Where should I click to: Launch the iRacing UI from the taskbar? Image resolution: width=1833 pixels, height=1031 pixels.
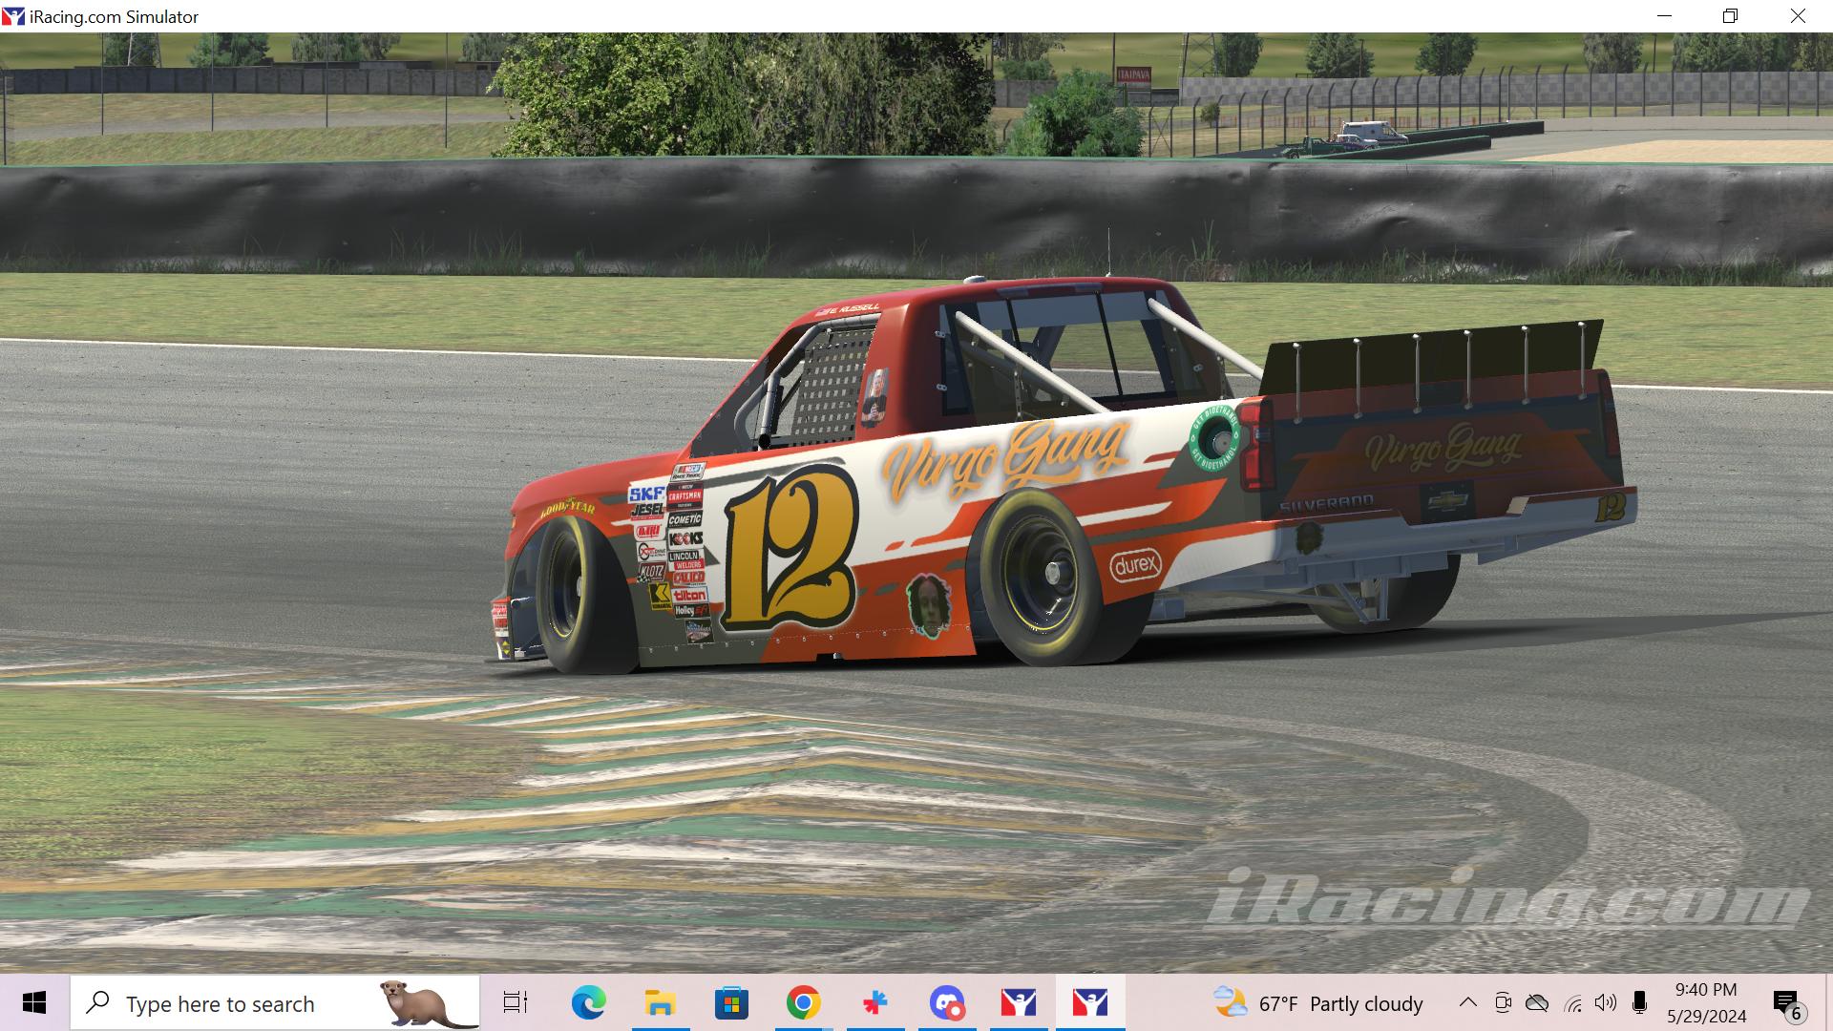[1017, 1003]
